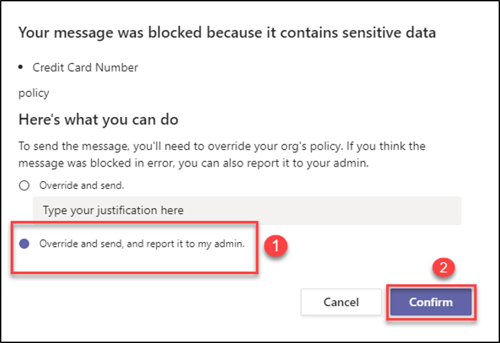
Task: Select the filled "report it to my admin" radio button
Action: pos(24,244)
